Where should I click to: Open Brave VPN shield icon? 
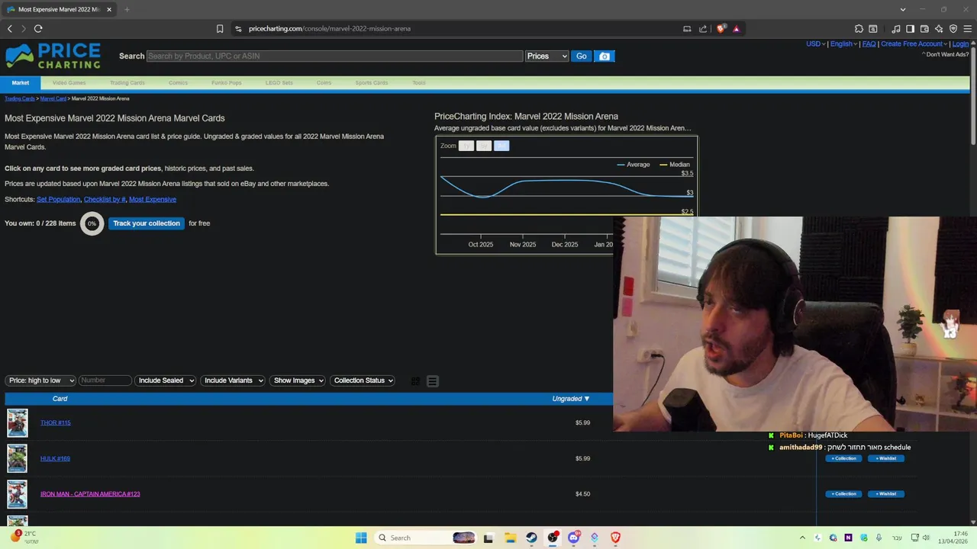953,29
